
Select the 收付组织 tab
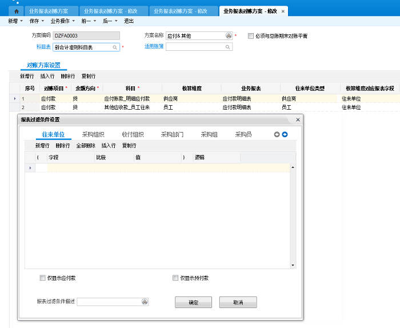tap(133, 134)
